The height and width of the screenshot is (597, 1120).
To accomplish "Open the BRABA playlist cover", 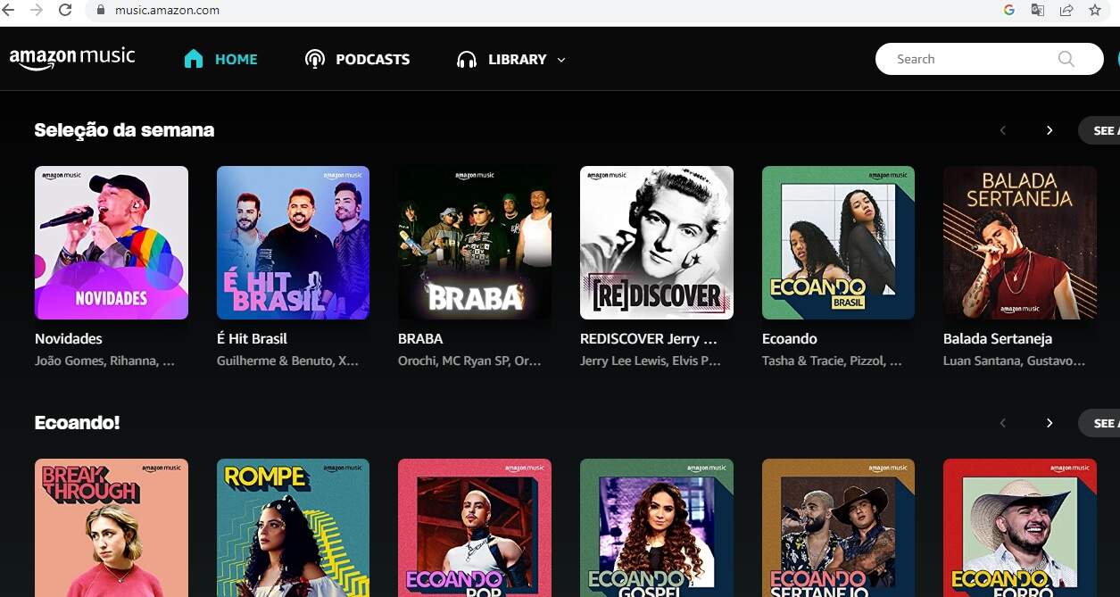I will tap(475, 243).
